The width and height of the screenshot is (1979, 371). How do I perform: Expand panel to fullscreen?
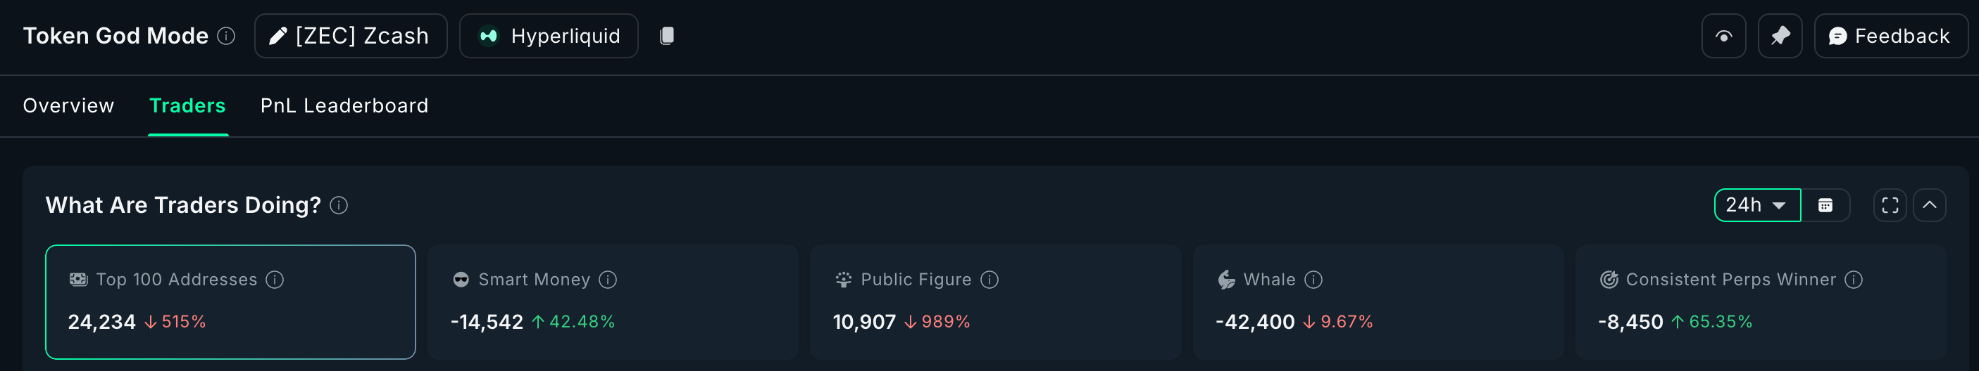pyautogui.click(x=1890, y=205)
